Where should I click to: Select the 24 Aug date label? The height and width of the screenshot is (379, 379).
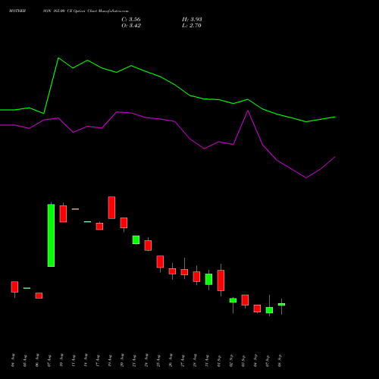click(146, 360)
